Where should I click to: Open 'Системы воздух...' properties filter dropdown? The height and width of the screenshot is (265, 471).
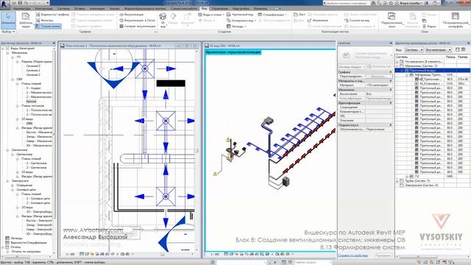coord(352,67)
